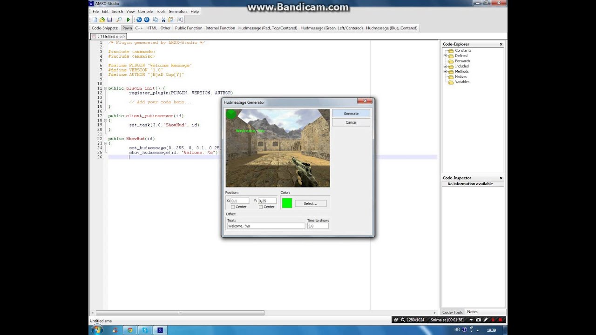Open the Windows Start orb

coord(97,330)
